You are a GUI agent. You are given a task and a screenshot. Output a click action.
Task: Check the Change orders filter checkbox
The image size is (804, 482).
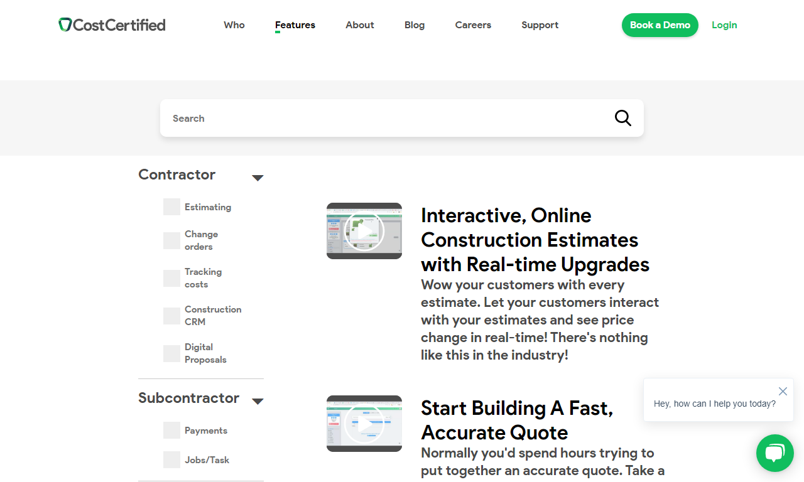(171, 240)
